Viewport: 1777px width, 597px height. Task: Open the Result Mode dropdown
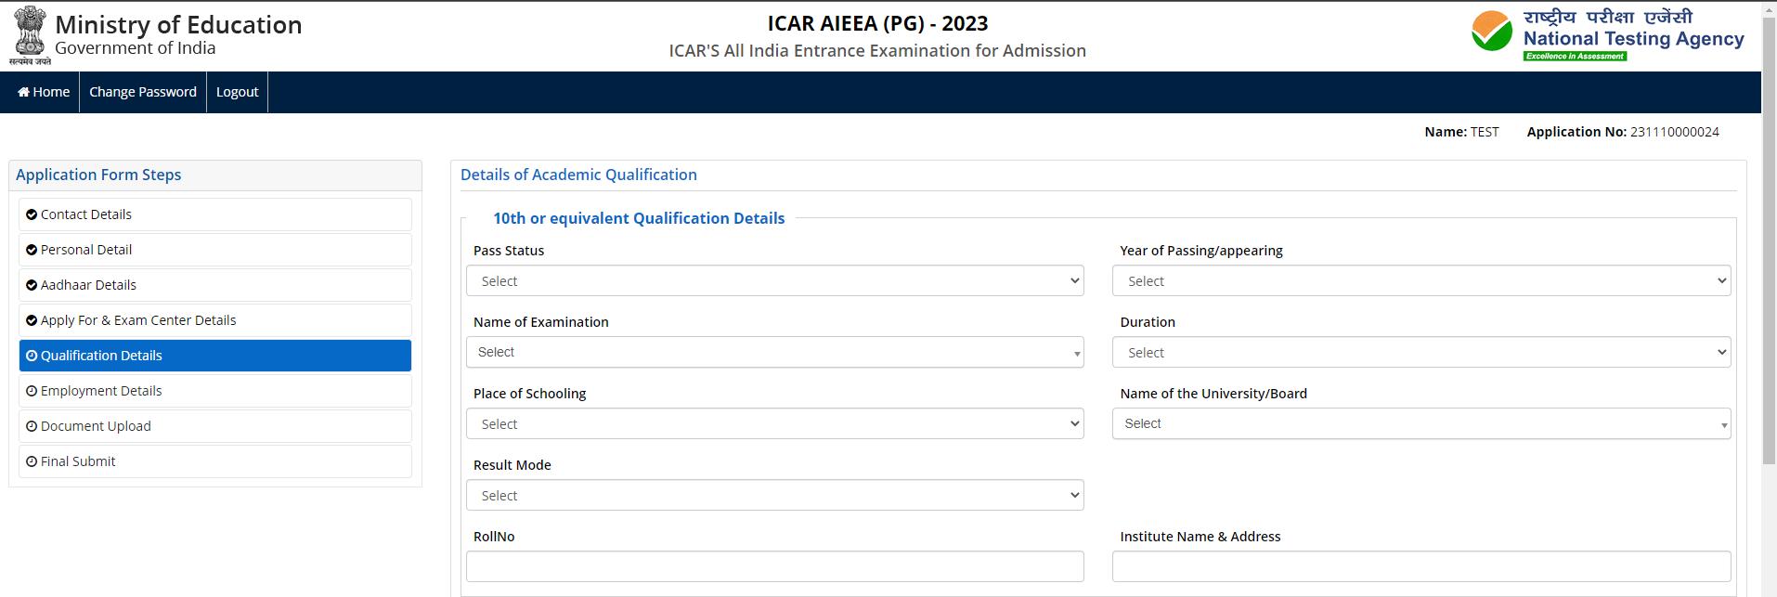tap(774, 496)
